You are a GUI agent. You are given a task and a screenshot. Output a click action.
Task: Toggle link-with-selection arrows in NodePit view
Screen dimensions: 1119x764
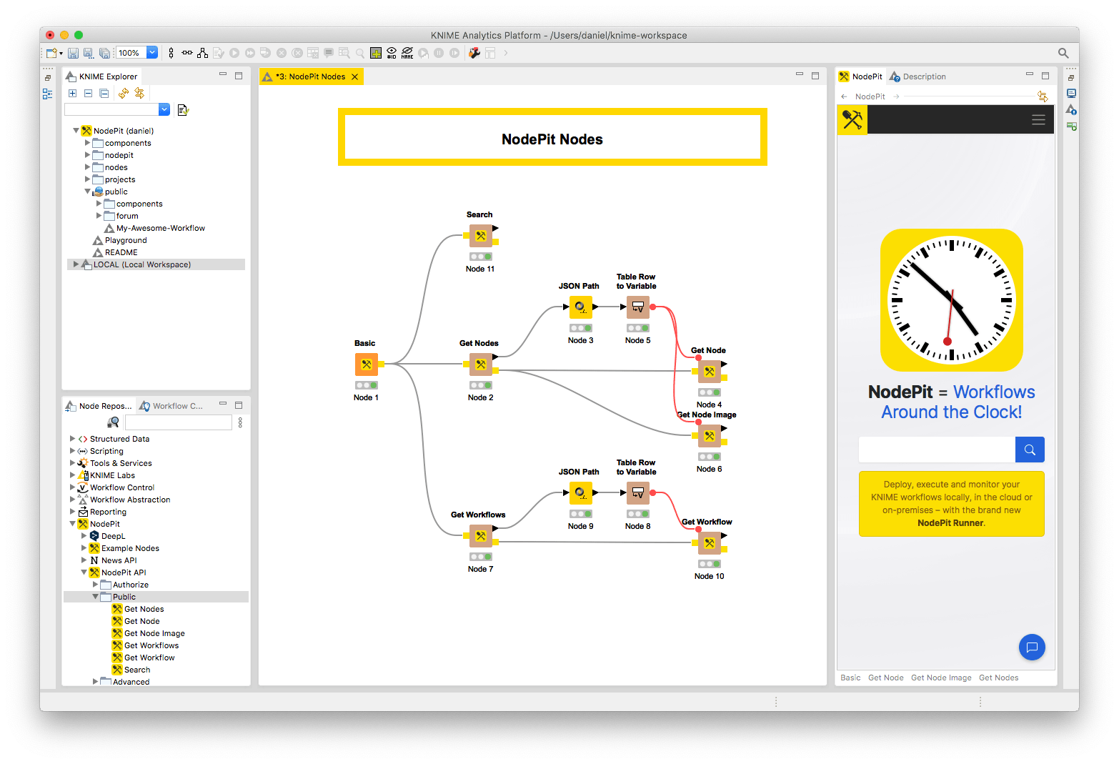pos(1043,95)
